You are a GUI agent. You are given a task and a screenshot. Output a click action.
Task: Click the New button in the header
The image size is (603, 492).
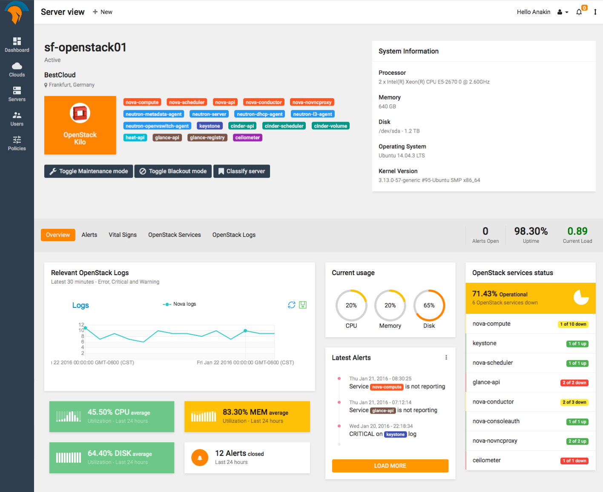point(103,12)
